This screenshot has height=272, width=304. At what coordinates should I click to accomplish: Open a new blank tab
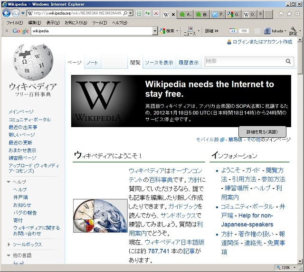pos(268,14)
